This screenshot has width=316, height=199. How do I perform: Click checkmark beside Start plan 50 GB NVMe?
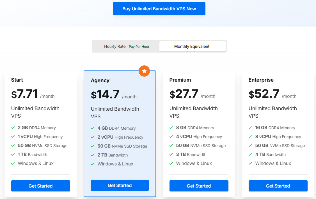13,145
